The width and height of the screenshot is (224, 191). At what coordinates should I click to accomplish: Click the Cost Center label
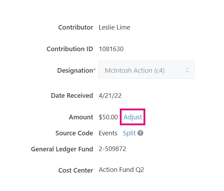[x=76, y=170]
